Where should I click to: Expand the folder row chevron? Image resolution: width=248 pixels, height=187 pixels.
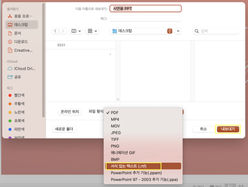pyautogui.click(x=110, y=54)
